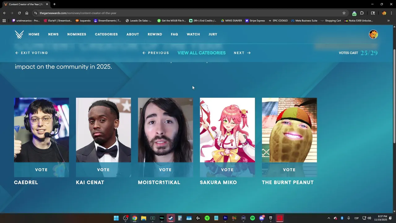Go to the browser home page icon
Screen dimensions: 396x223
(27, 13)
